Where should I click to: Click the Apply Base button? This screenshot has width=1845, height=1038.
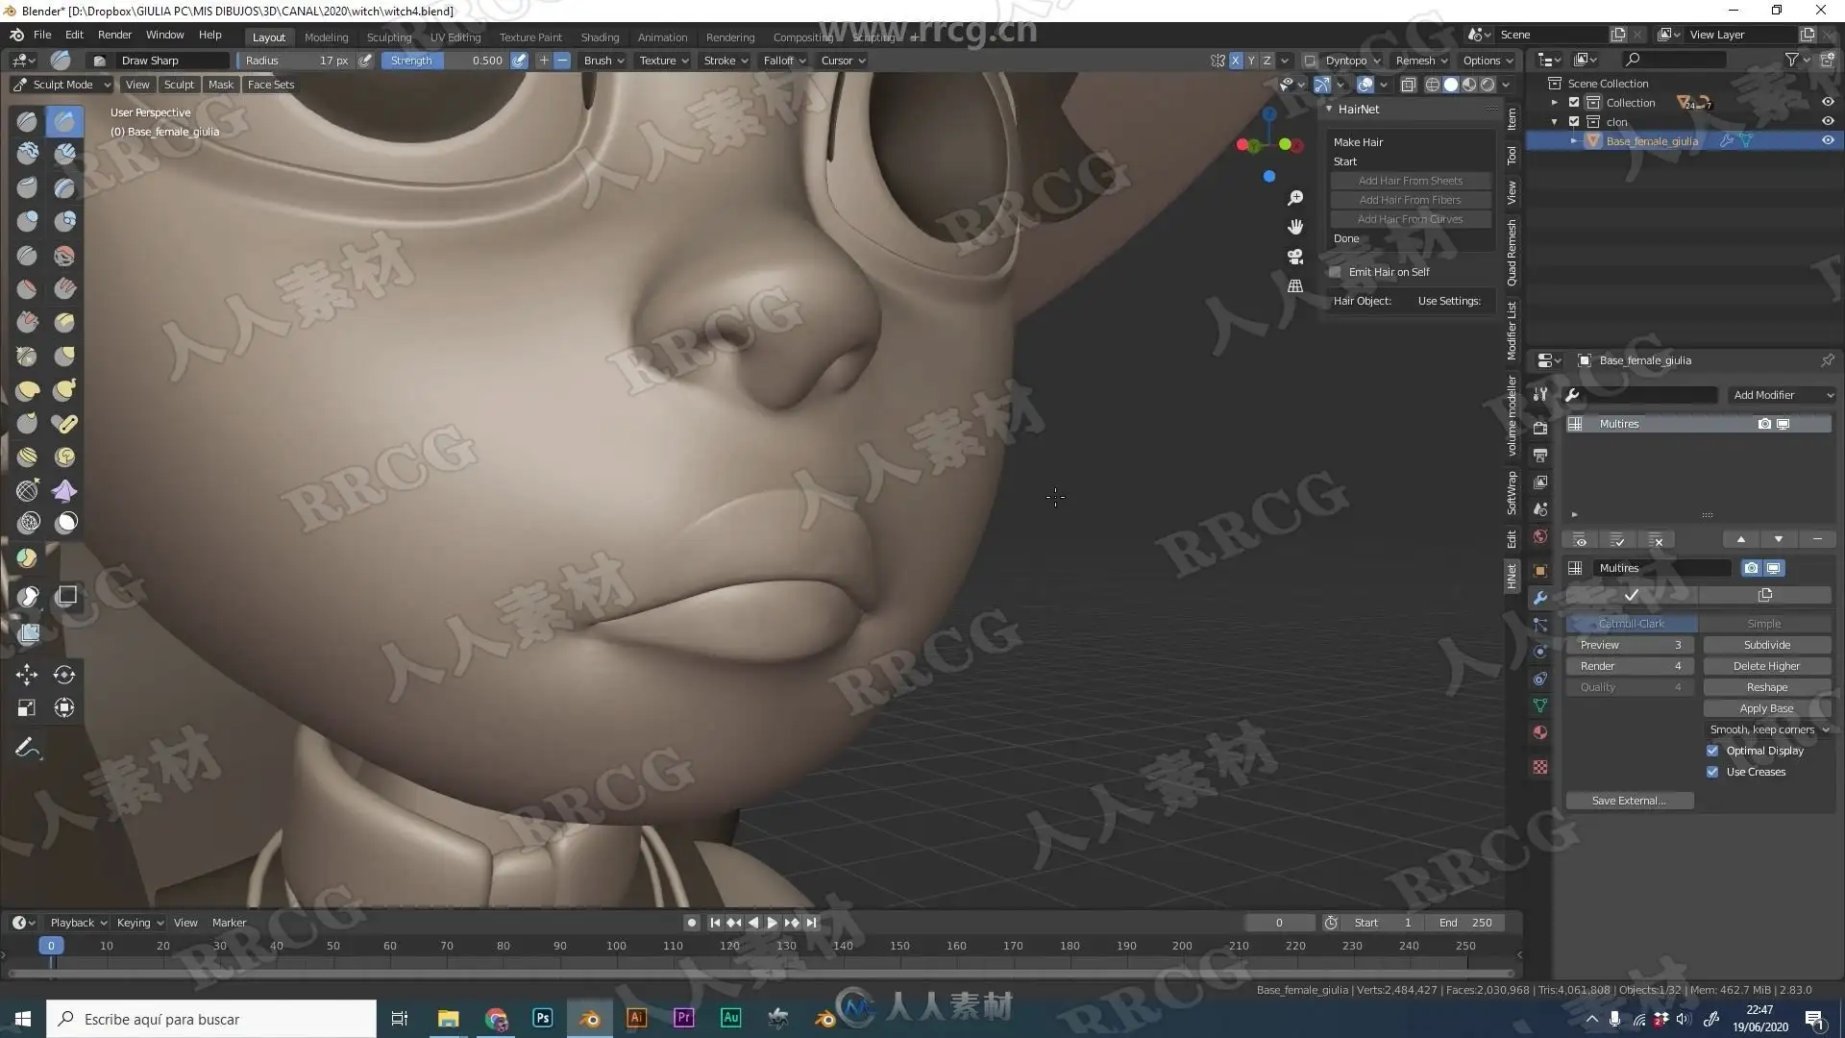tap(1766, 708)
